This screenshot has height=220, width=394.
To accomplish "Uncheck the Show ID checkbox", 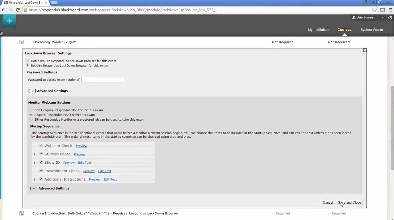I will [41, 162].
